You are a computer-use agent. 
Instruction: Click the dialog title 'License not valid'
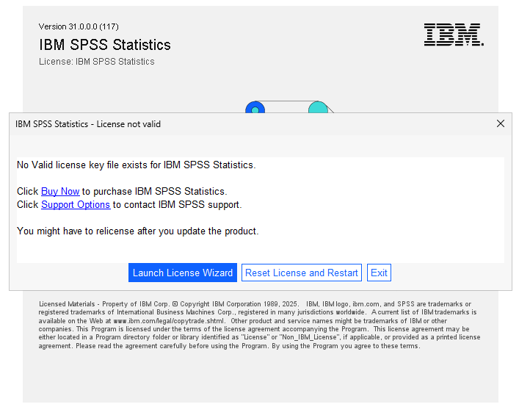[88, 124]
